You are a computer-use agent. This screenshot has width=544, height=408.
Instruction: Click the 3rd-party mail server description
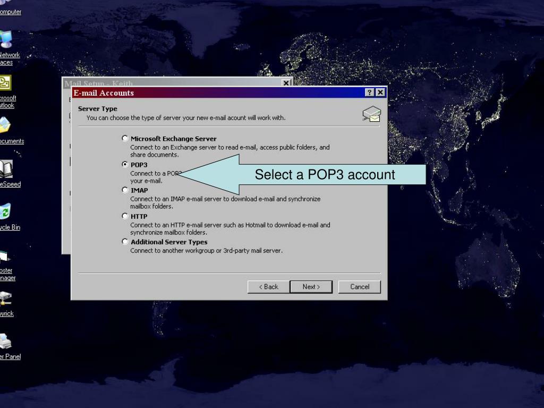(x=206, y=251)
